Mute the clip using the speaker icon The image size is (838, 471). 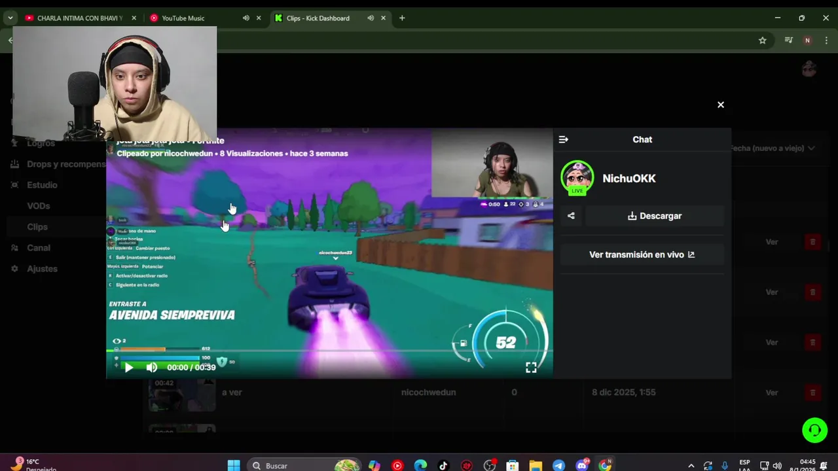click(x=152, y=368)
